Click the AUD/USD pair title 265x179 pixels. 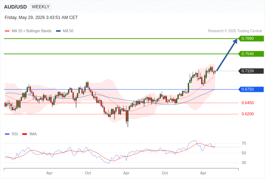(x=15, y=7)
